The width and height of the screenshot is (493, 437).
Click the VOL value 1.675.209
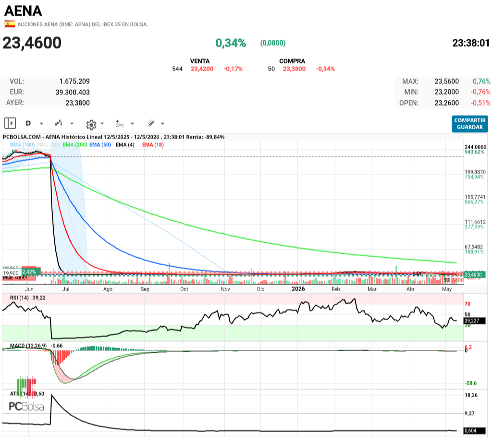point(74,82)
